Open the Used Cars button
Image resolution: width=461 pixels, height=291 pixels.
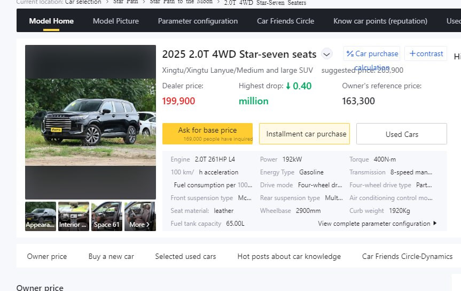402,134
